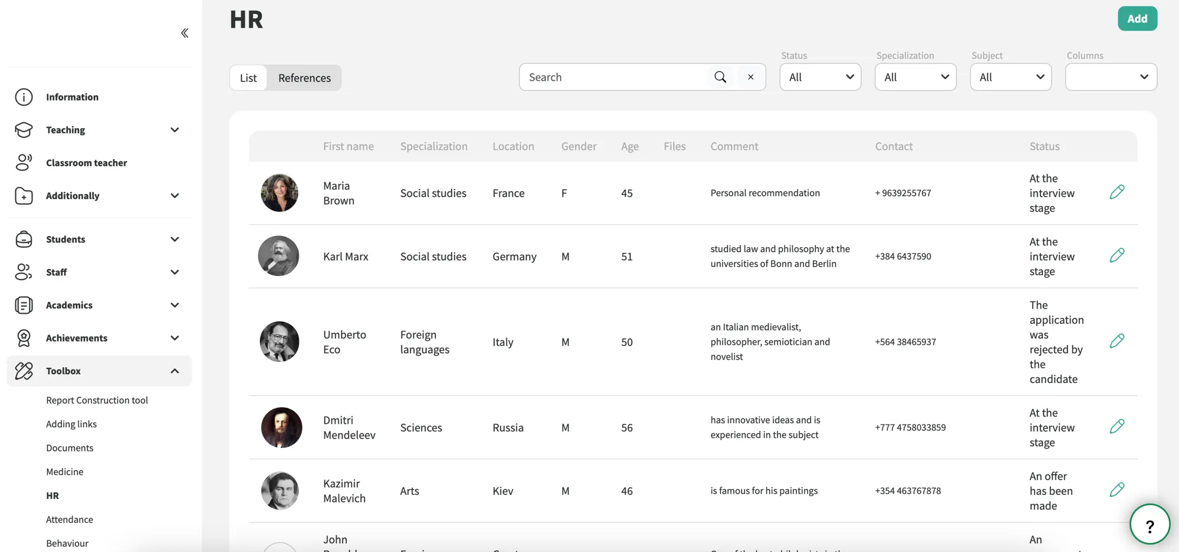Collapse the sidebar with double-chevron icon

point(185,33)
